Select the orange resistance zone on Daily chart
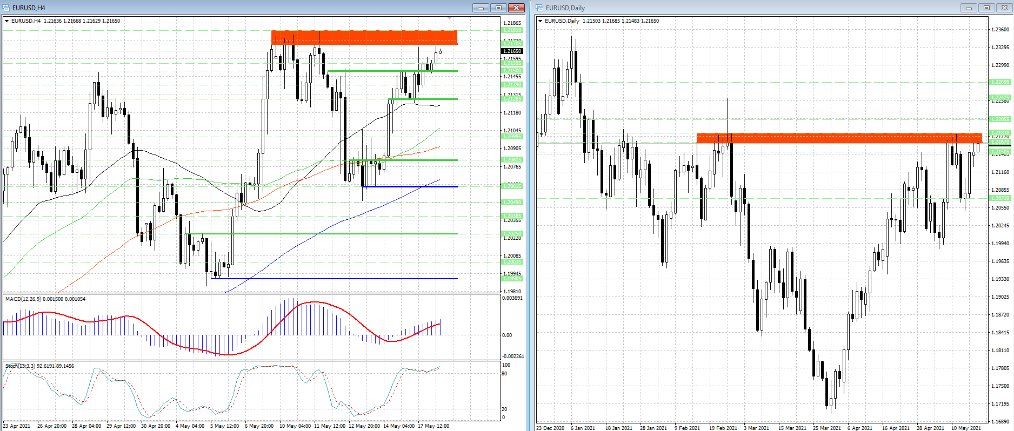 [x=839, y=138]
